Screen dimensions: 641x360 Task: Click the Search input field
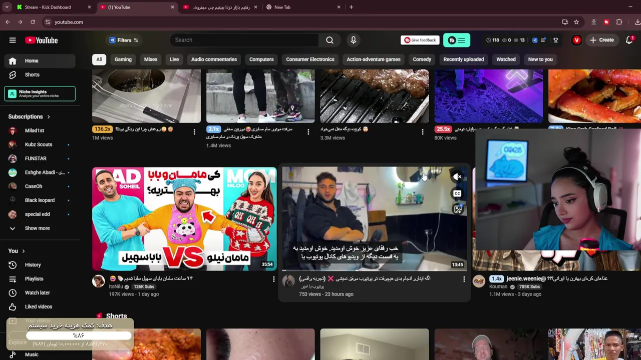[x=244, y=40]
